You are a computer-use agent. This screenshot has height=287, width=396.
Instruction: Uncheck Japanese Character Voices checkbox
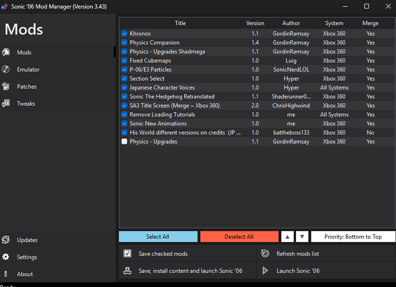click(x=124, y=88)
